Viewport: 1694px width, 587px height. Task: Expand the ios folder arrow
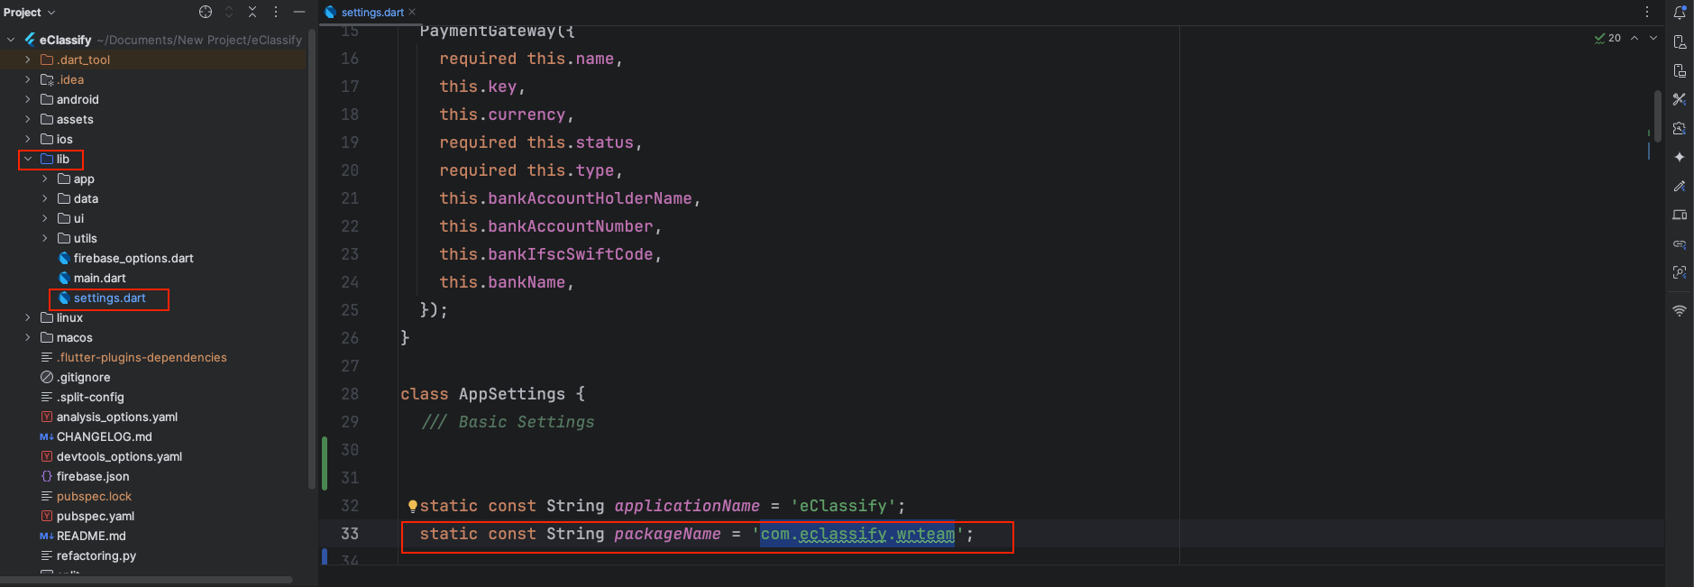[28, 139]
